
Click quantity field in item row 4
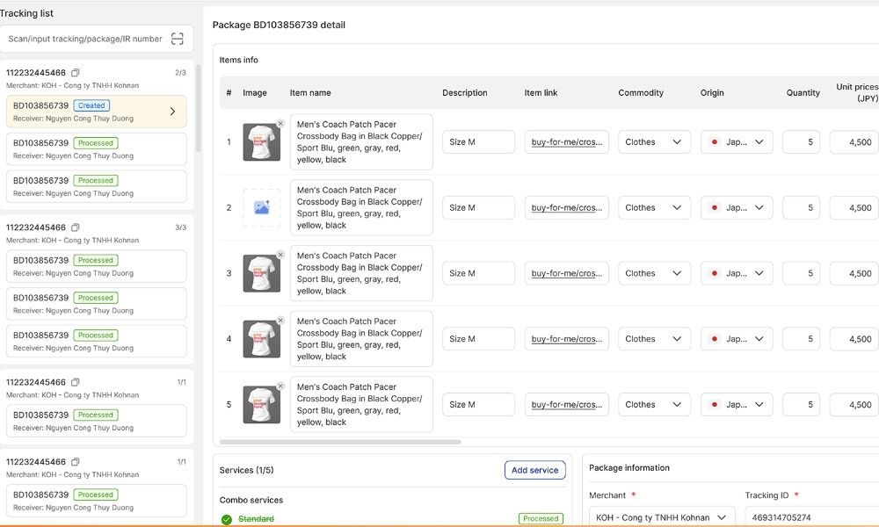[x=801, y=339]
